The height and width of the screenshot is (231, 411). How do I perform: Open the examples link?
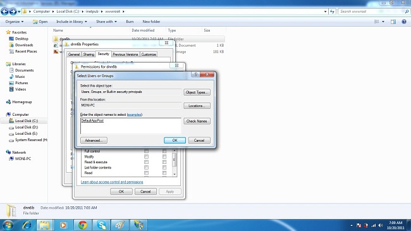134,115
